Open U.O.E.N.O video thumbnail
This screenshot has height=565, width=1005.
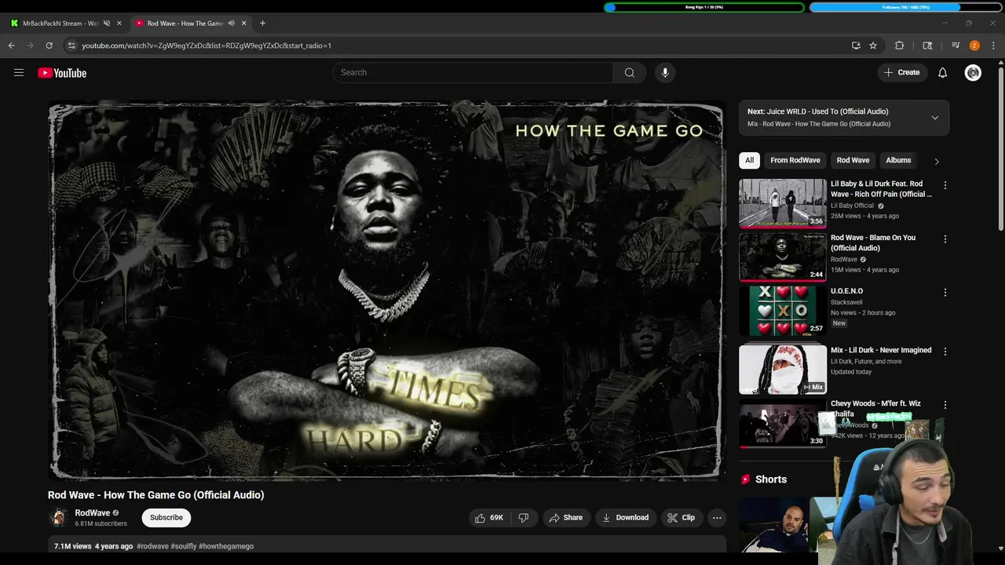coord(783,311)
